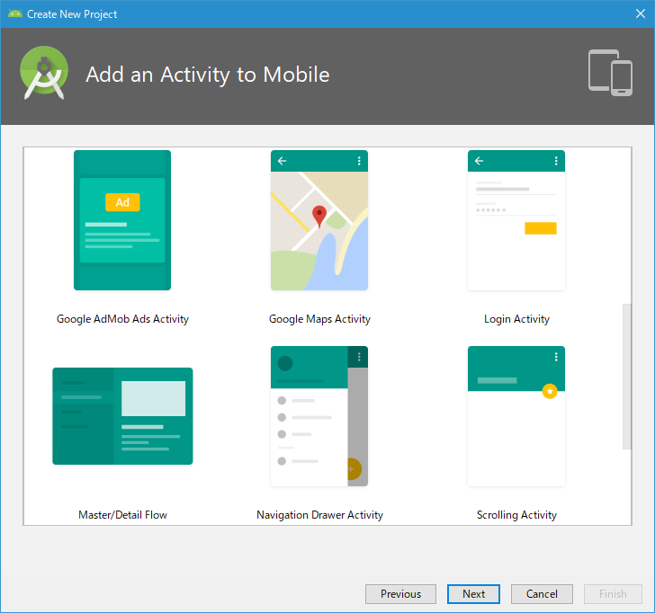Click the greyed-out Finish button

[613, 594]
